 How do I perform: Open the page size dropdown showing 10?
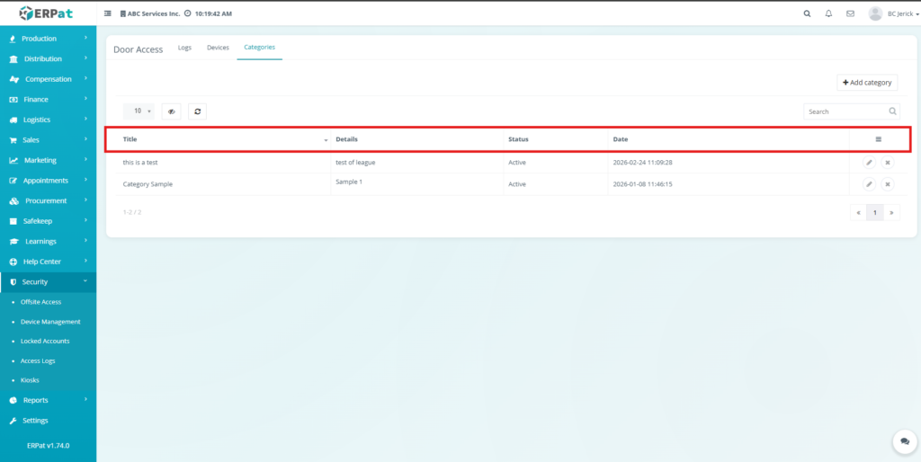click(x=139, y=111)
